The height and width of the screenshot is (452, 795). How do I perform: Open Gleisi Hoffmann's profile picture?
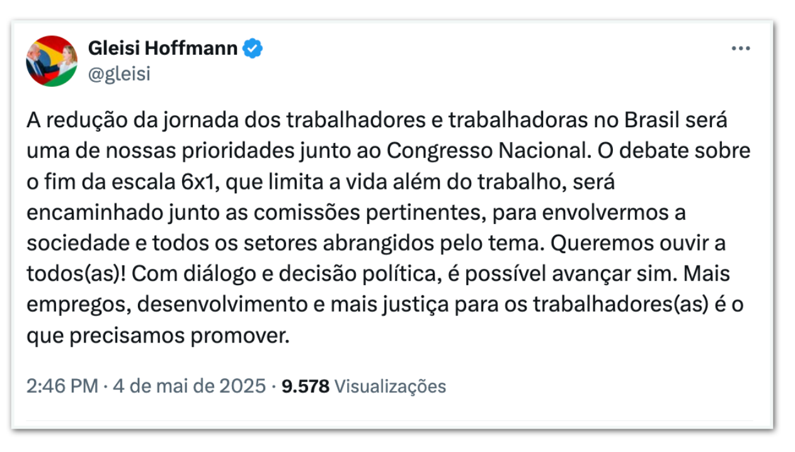pos(52,61)
